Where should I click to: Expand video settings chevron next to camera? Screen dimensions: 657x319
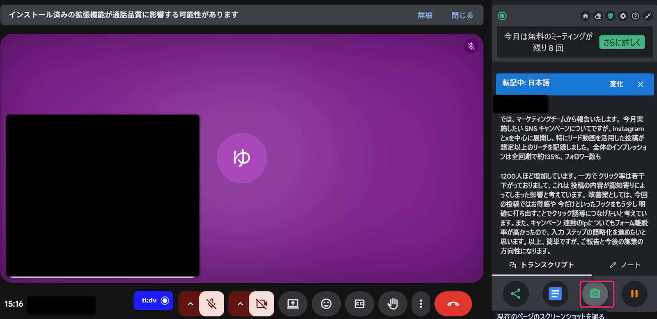pyautogui.click(x=240, y=304)
